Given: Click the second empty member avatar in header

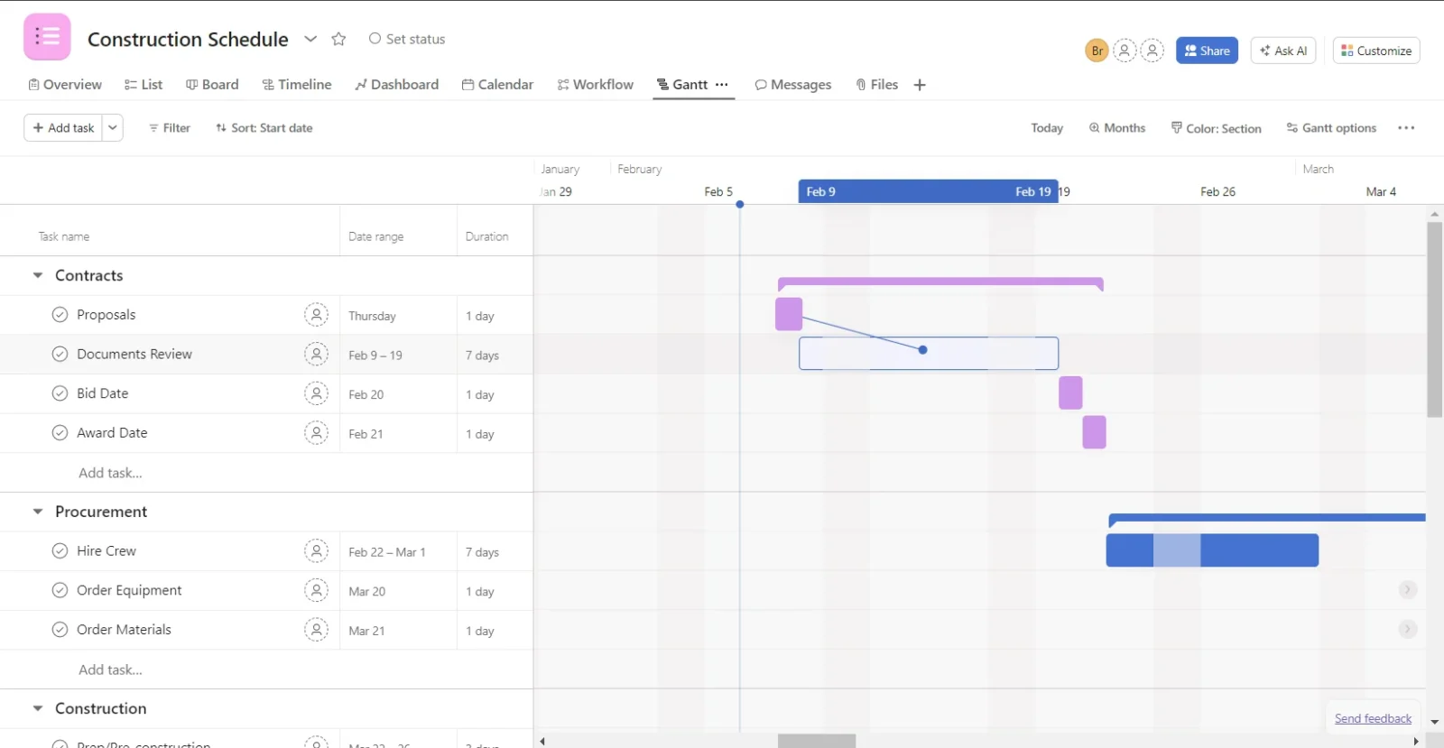Looking at the screenshot, I should coord(1152,51).
